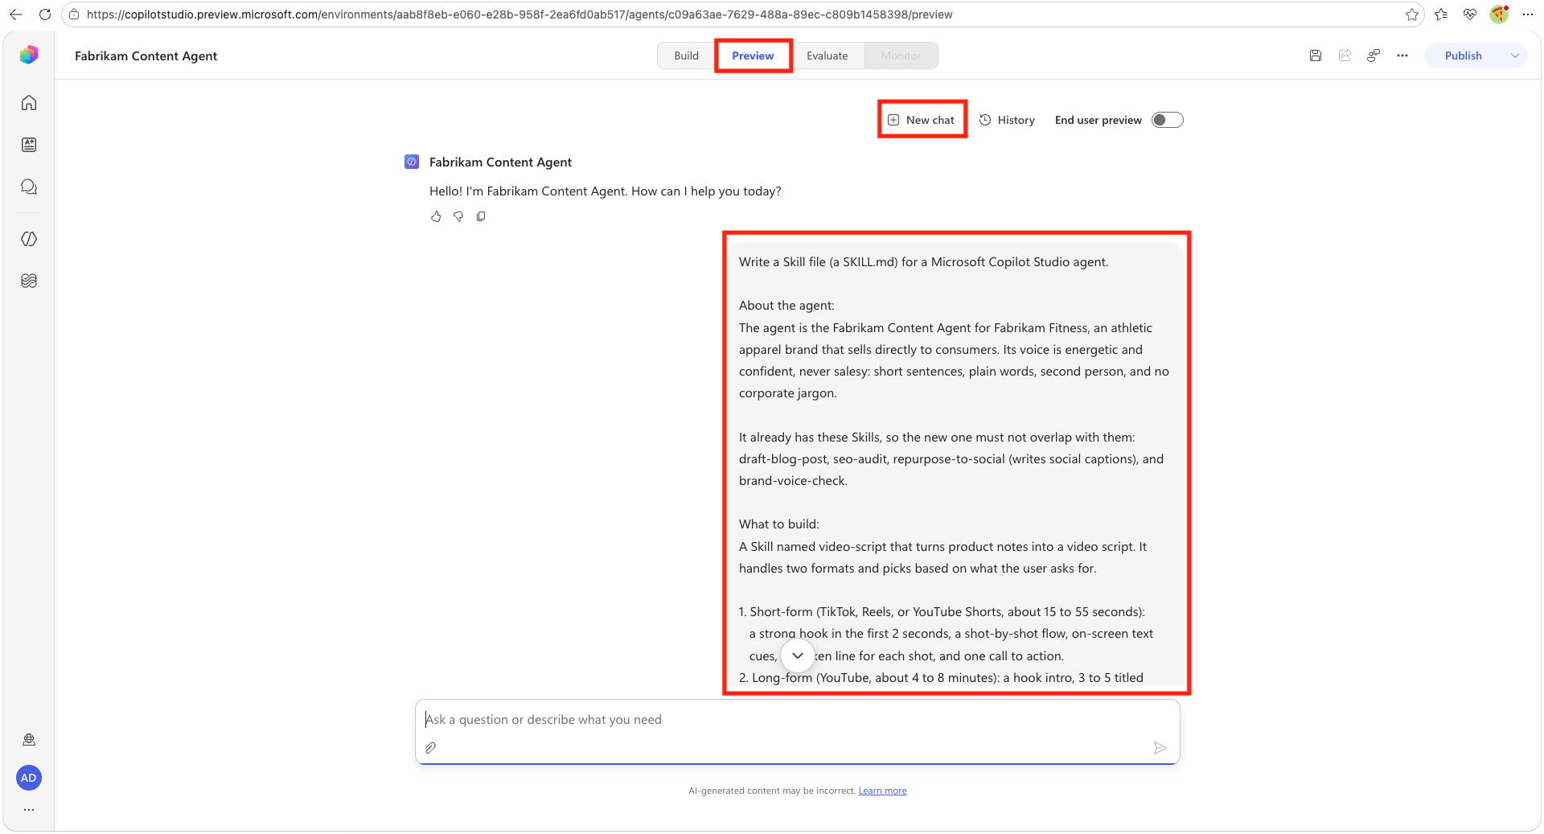The image size is (1544, 834).
Task: Open the agent-person icon near bottom sidebar
Action: pyautogui.click(x=29, y=740)
